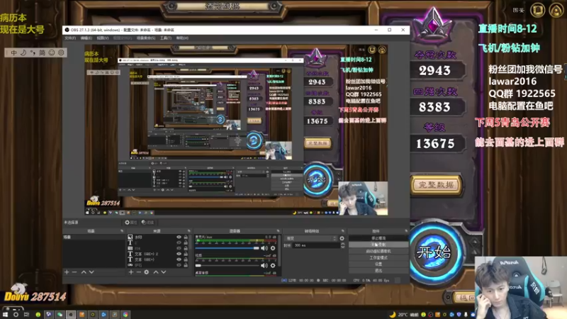
Task: Open settings gear of first mixer channel
Action: [273, 248]
